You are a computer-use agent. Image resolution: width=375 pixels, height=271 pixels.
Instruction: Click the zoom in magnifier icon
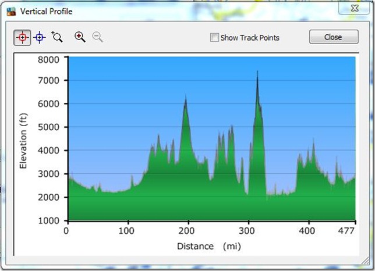coord(80,37)
